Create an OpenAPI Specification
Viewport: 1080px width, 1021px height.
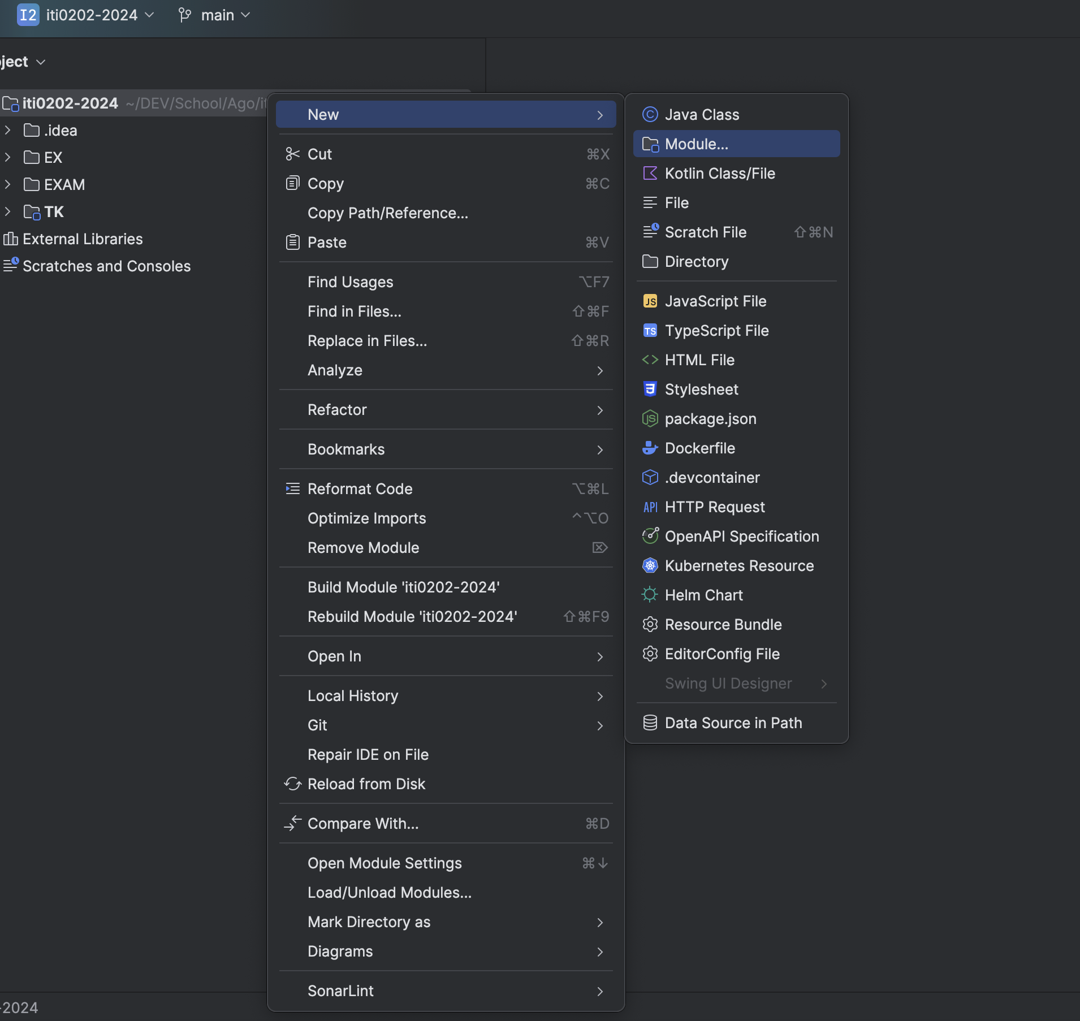tap(741, 536)
